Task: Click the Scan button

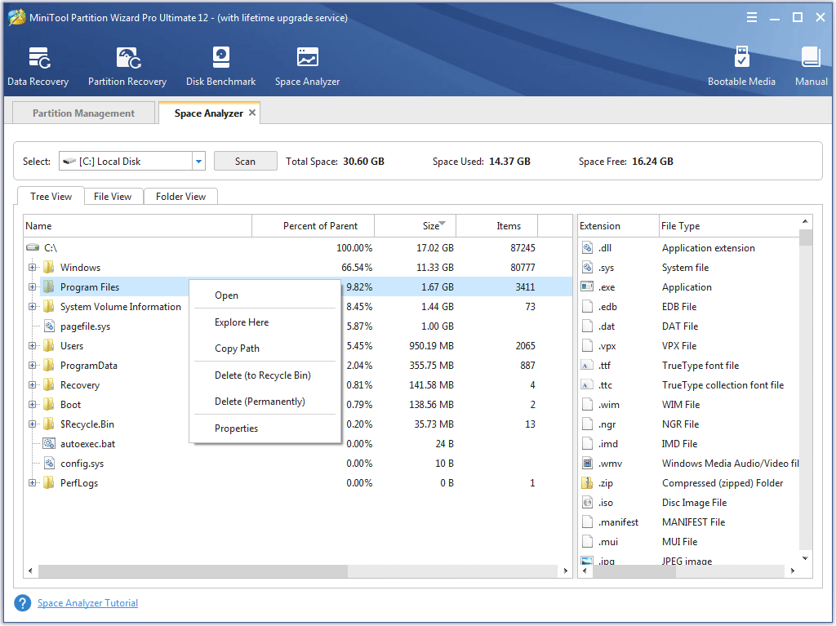Action: (245, 161)
